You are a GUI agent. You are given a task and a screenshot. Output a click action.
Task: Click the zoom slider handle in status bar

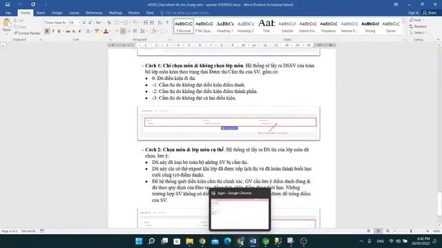click(411, 231)
